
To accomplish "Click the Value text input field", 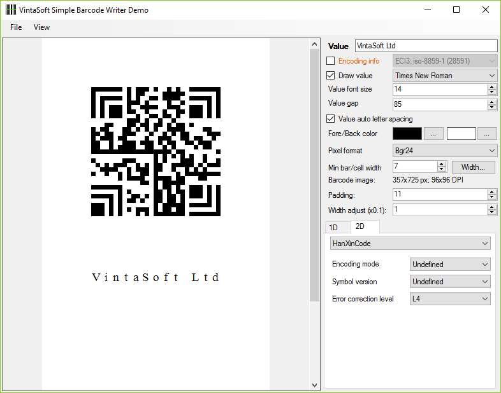I will (x=425, y=46).
